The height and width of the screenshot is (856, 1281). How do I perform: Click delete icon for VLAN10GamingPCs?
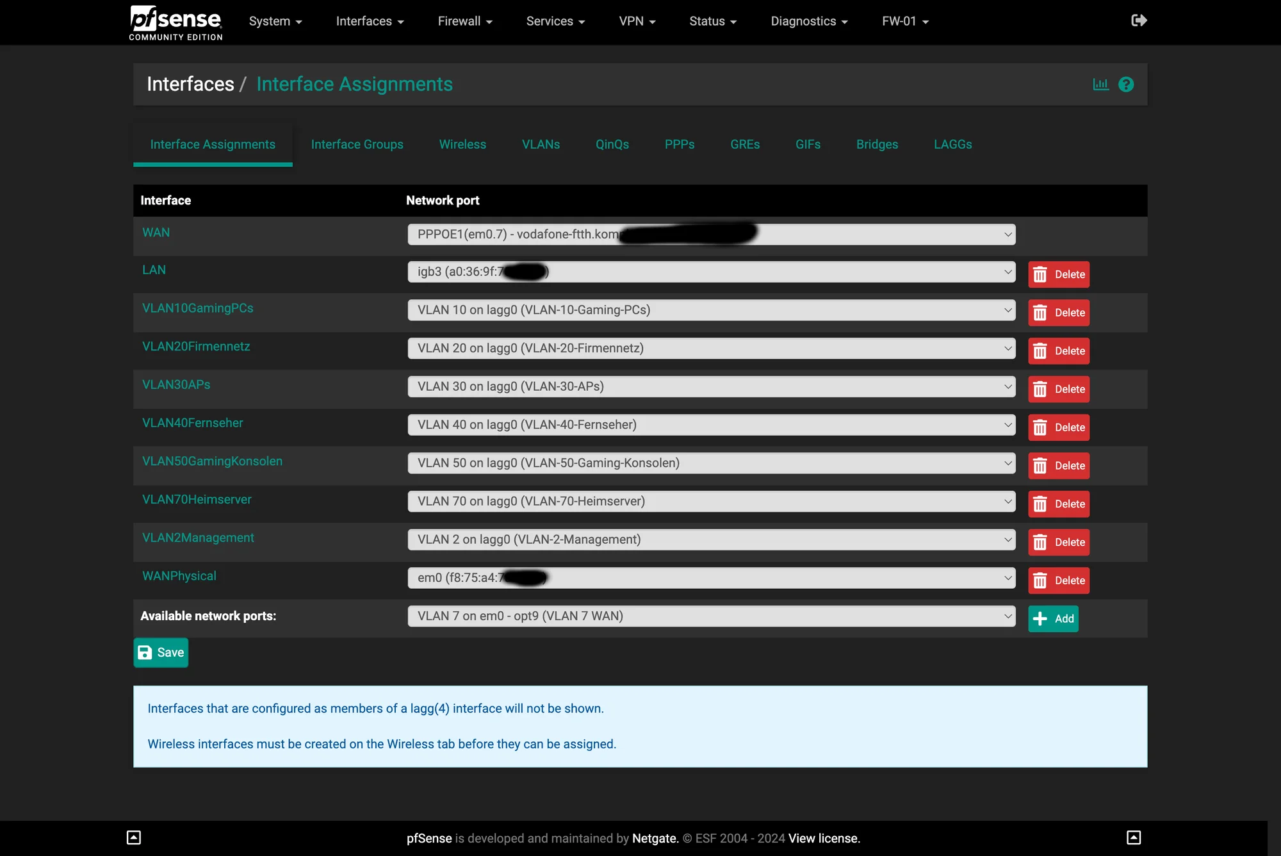[1040, 313]
